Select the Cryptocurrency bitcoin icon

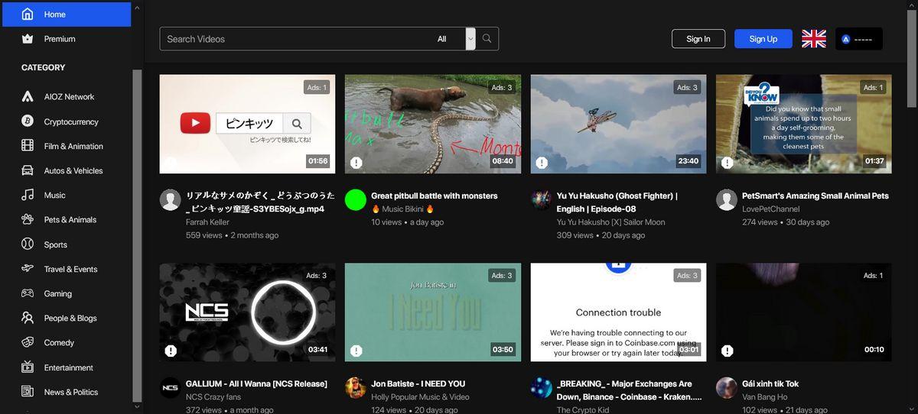coord(28,121)
